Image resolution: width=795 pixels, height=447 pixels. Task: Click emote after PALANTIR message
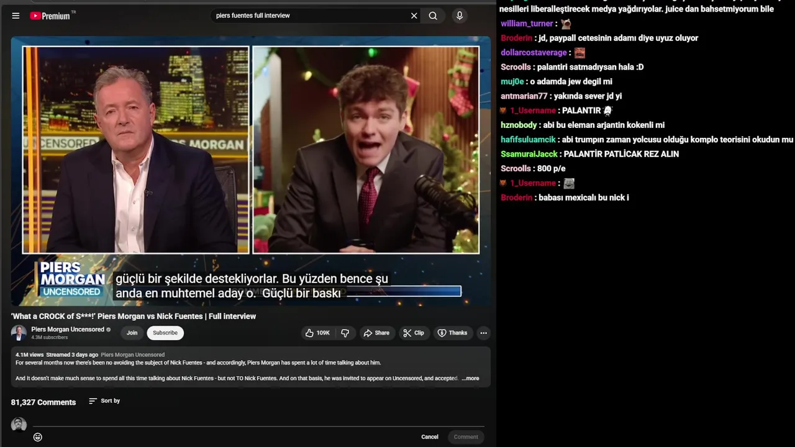pos(607,111)
